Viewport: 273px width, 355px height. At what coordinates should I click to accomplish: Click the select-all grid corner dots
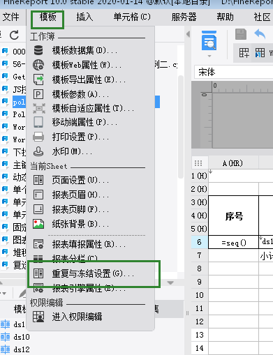[198, 163]
